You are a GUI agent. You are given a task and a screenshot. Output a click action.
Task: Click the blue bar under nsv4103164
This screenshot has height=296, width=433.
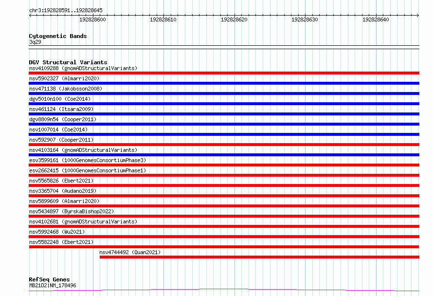point(224,155)
